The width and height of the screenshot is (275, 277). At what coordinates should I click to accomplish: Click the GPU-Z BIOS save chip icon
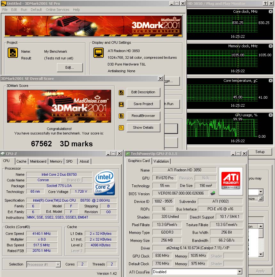pos(213,193)
